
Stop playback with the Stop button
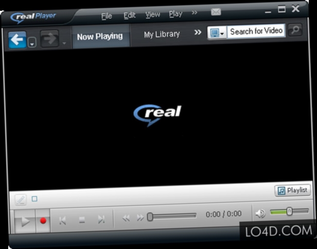point(82,220)
